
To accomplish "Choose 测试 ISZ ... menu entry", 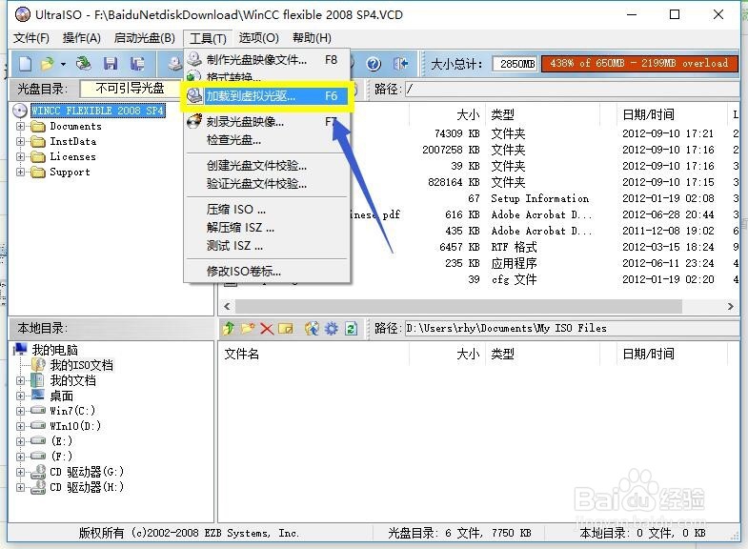I will tap(267, 246).
